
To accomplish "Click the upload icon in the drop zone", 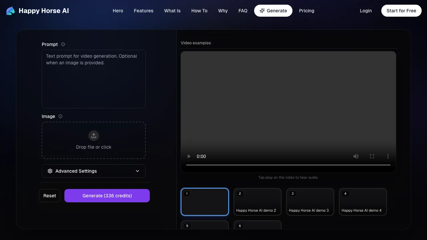I will click(94, 136).
